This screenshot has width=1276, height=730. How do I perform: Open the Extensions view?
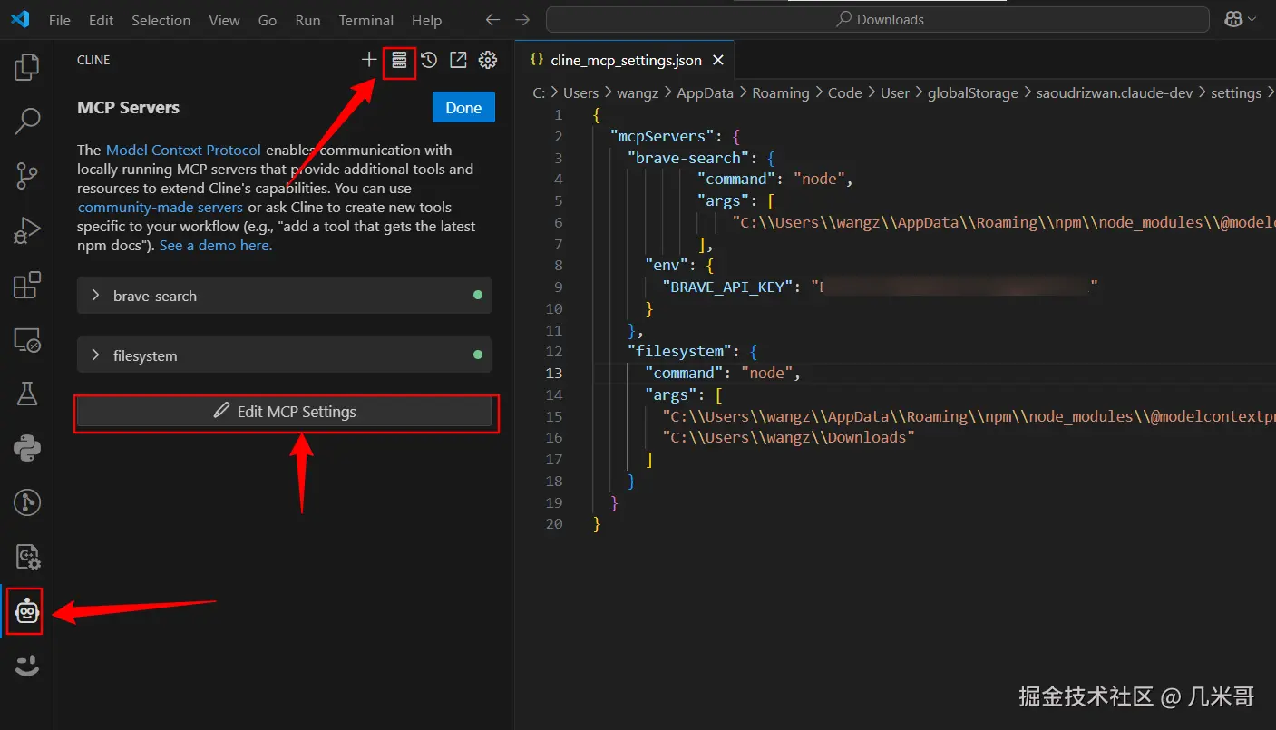click(x=27, y=285)
